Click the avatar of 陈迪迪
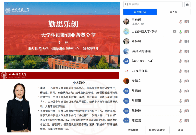The height and width of the screenshot is (135, 196). 126,111
